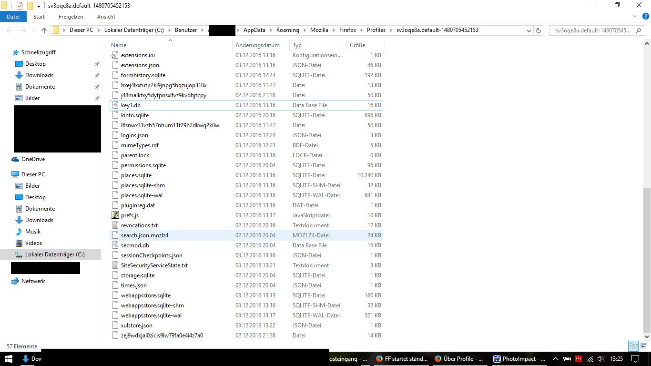Jump to the Benutzer breadcrumb
This screenshot has height=366, width=651.
pos(186,30)
